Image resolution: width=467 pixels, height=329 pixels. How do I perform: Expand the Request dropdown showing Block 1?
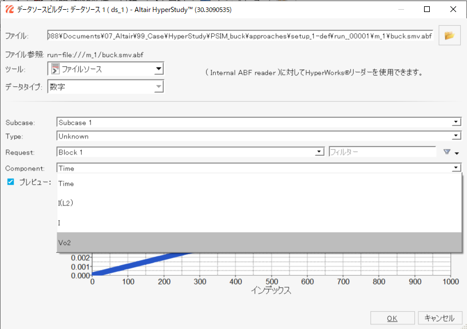[319, 152]
